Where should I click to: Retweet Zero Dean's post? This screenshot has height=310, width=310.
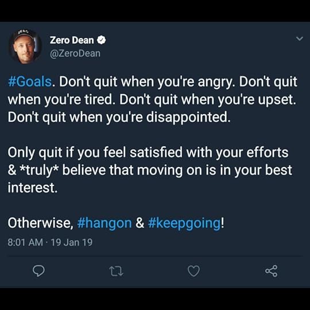(x=116, y=271)
